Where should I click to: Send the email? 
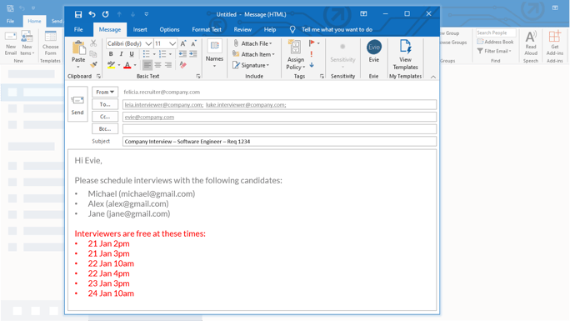click(x=77, y=104)
